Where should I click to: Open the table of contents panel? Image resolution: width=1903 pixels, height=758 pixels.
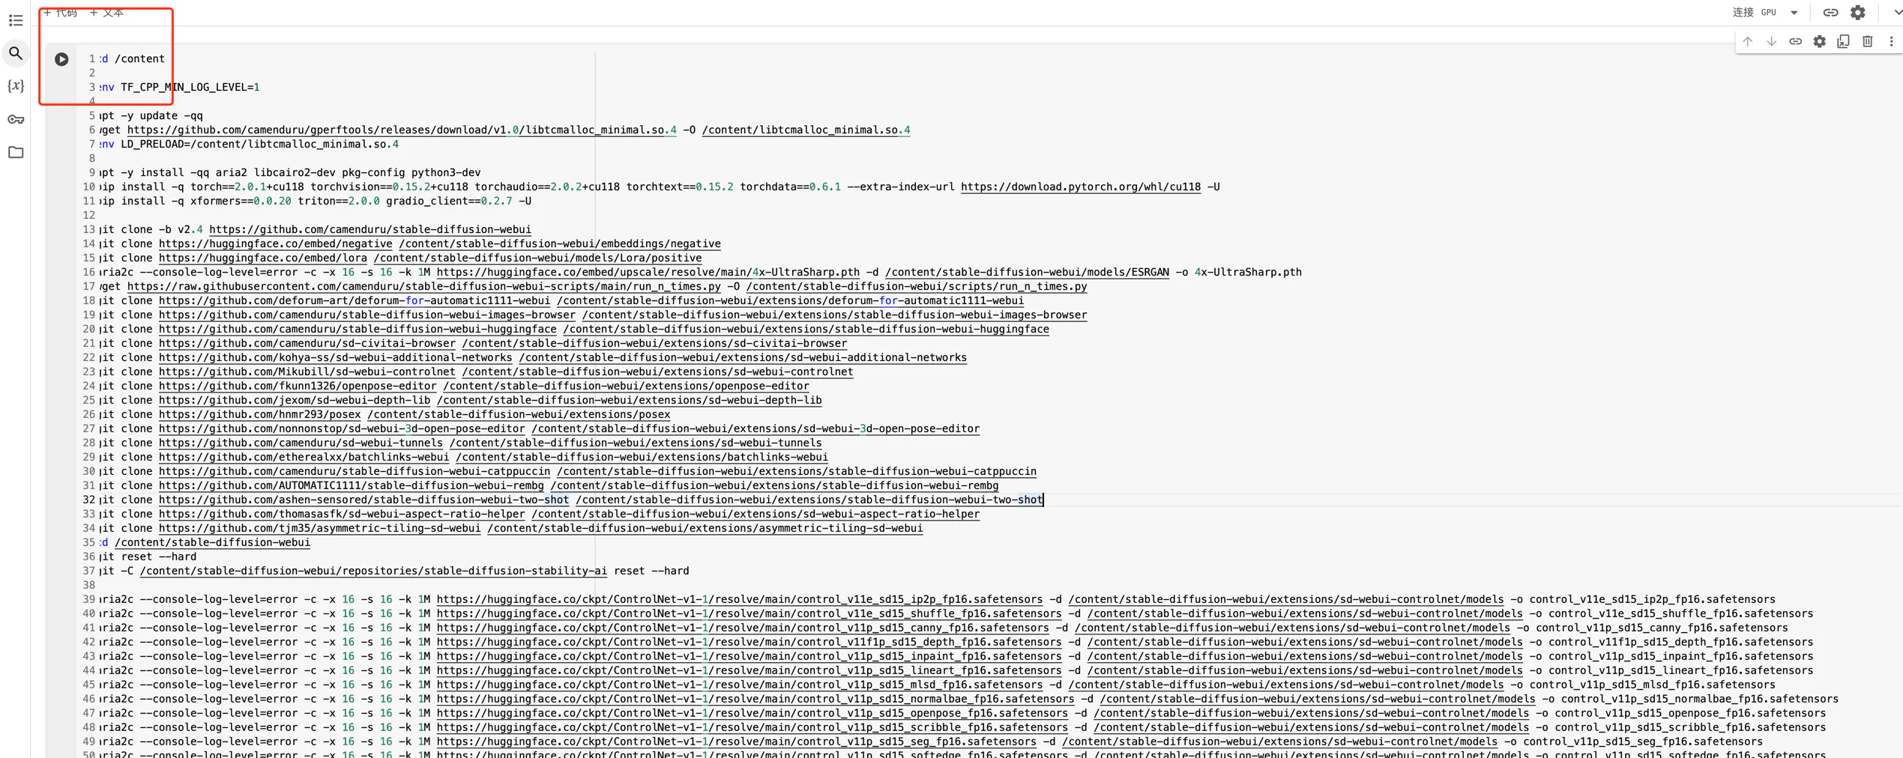click(16, 20)
